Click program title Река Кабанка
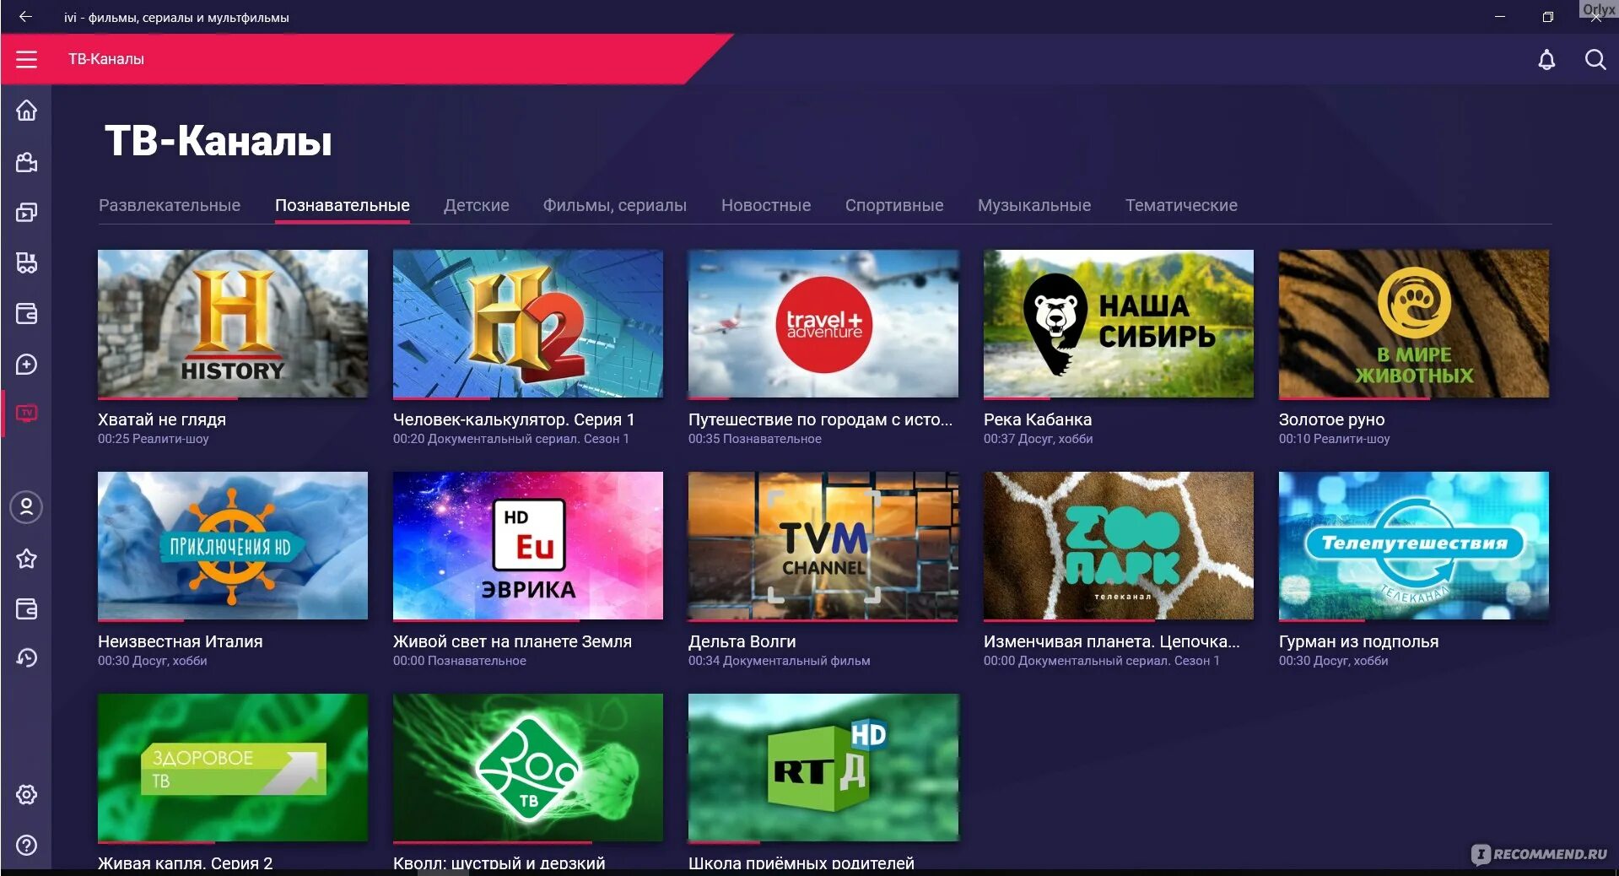 1038,419
